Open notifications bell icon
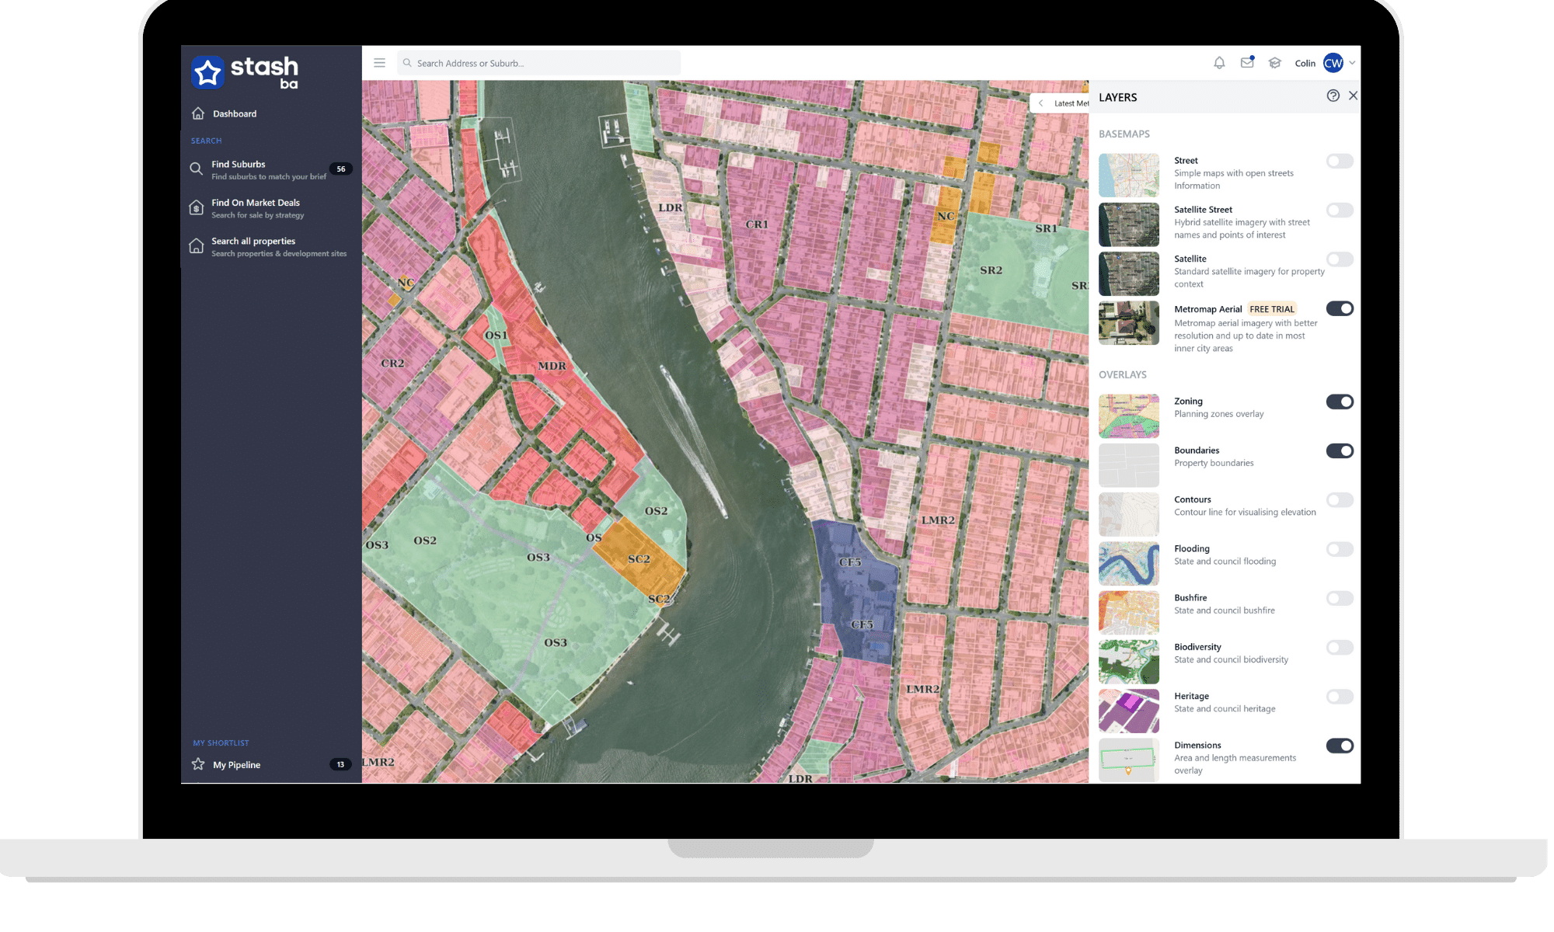Viewport: 1554px width, 932px height. click(1219, 63)
